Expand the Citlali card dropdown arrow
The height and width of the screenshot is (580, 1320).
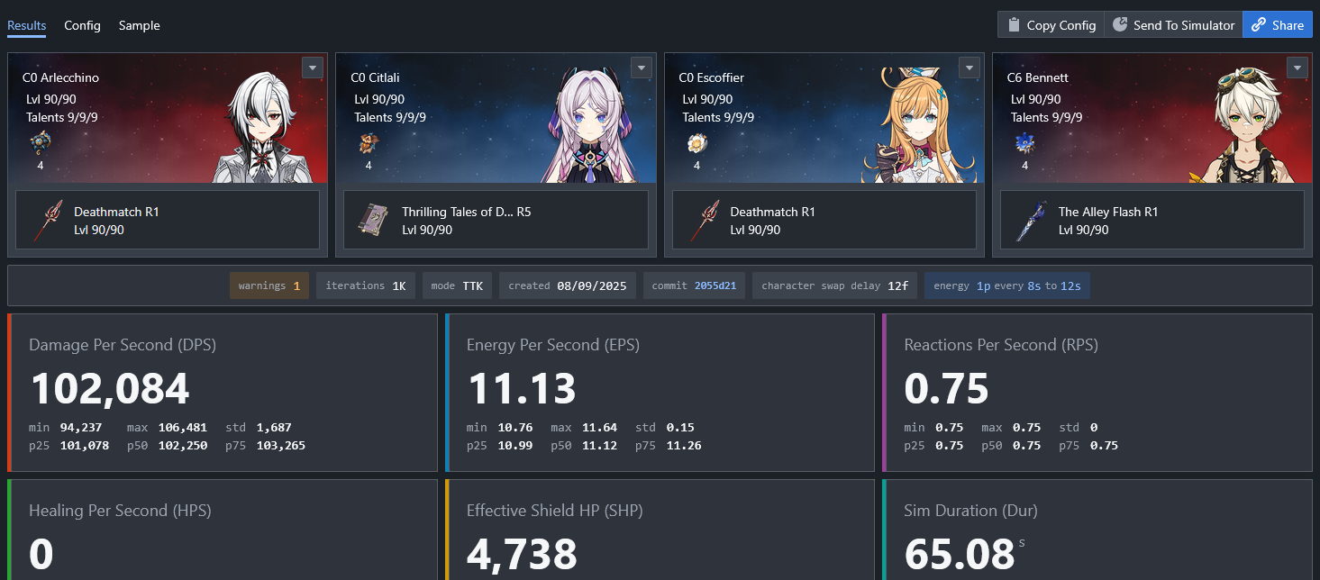tap(641, 68)
